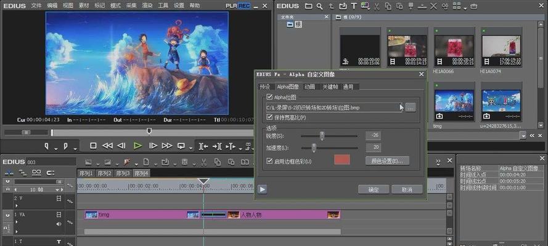548x246 pixels.
Task: Toggle the REC mode indicator in player
Action: click(x=244, y=6)
